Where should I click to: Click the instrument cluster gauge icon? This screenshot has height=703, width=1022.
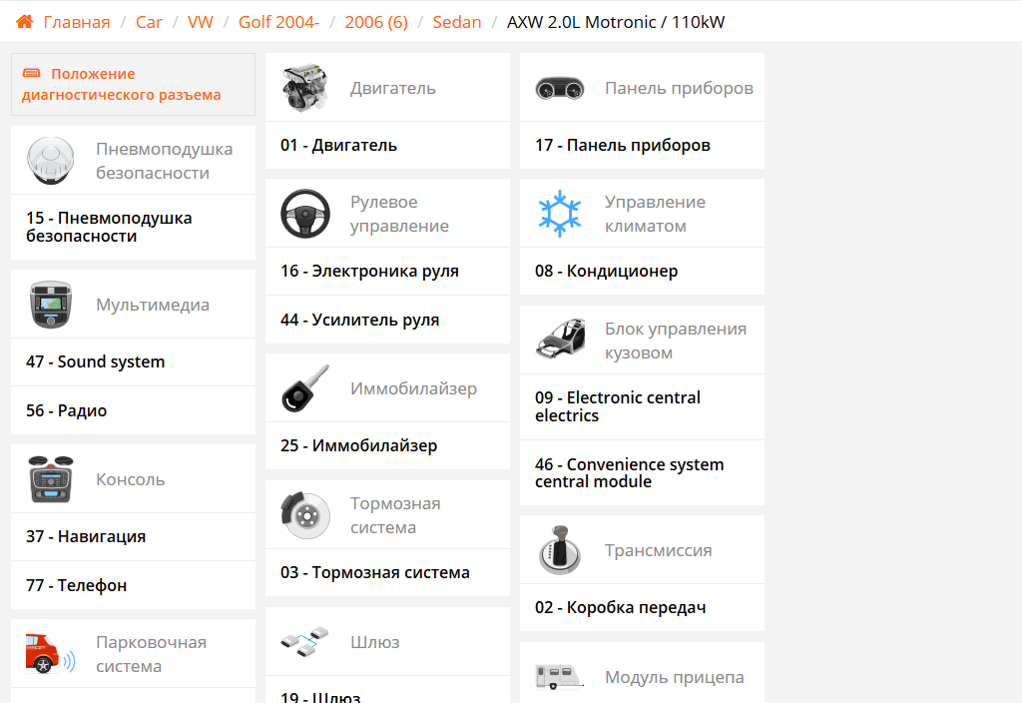click(560, 88)
